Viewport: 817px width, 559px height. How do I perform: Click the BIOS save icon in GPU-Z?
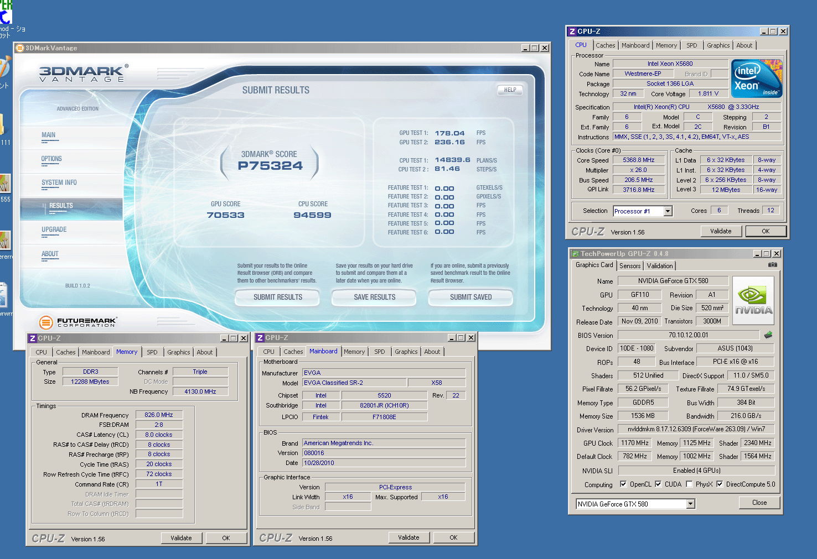point(768,335)
